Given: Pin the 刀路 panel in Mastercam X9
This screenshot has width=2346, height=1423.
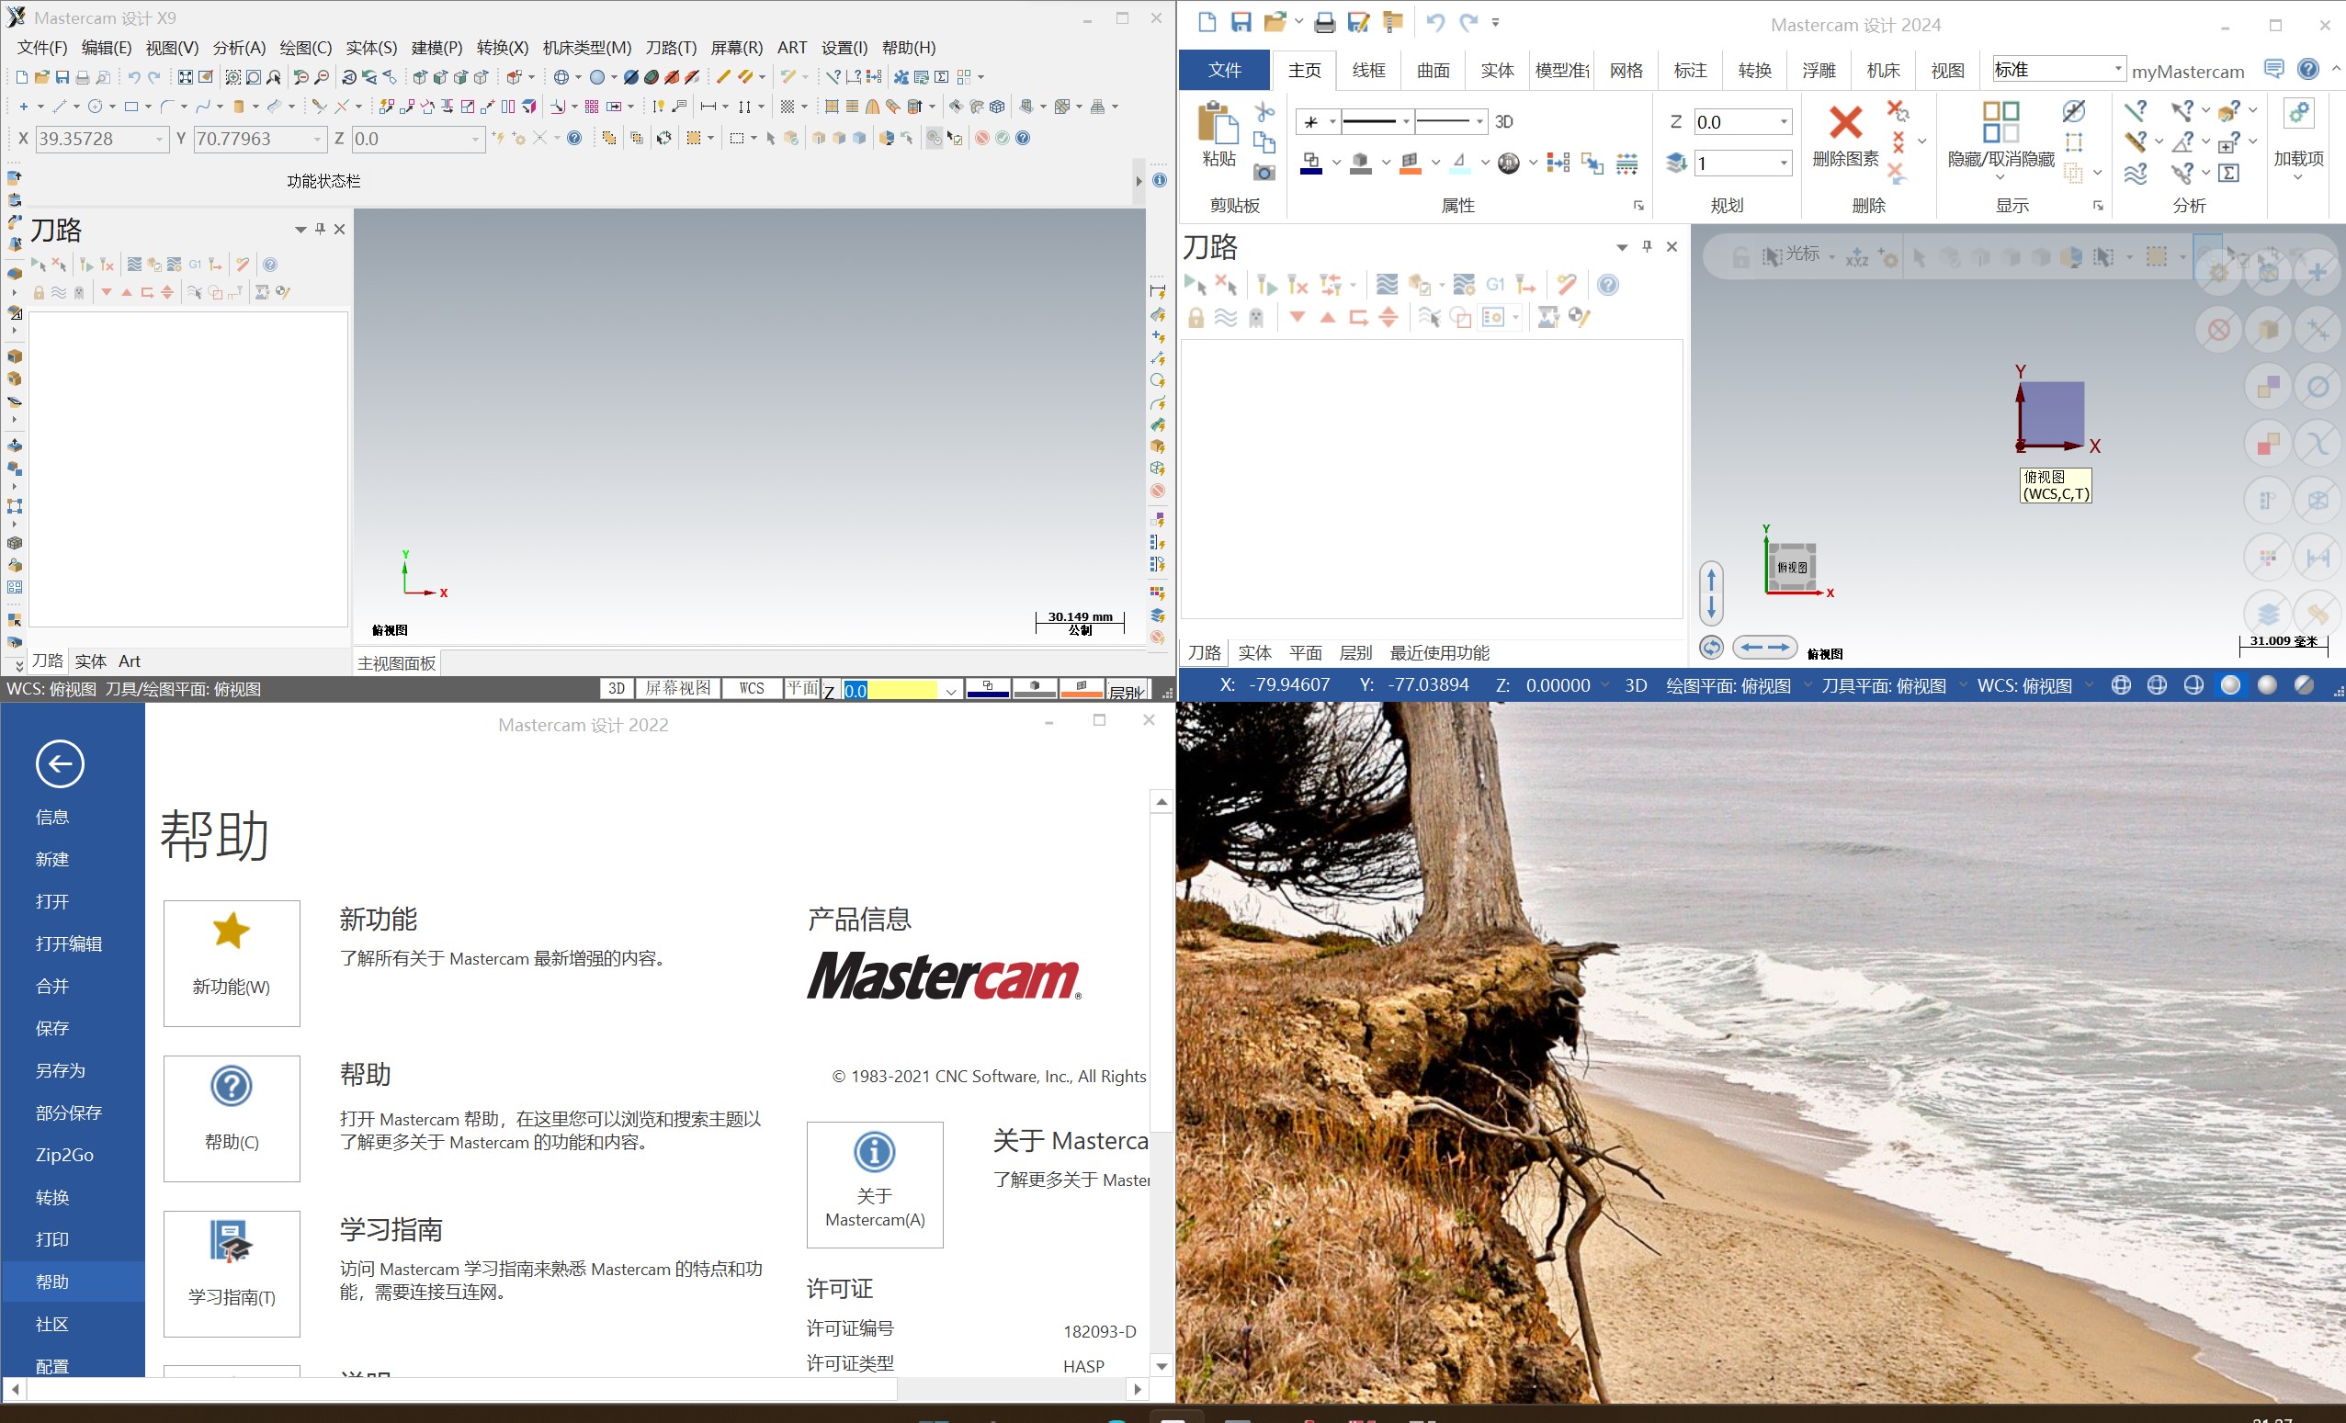Looking at the screenshot, I should point(321,229).
